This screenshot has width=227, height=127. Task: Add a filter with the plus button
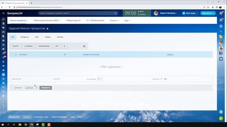coord(65,46)
